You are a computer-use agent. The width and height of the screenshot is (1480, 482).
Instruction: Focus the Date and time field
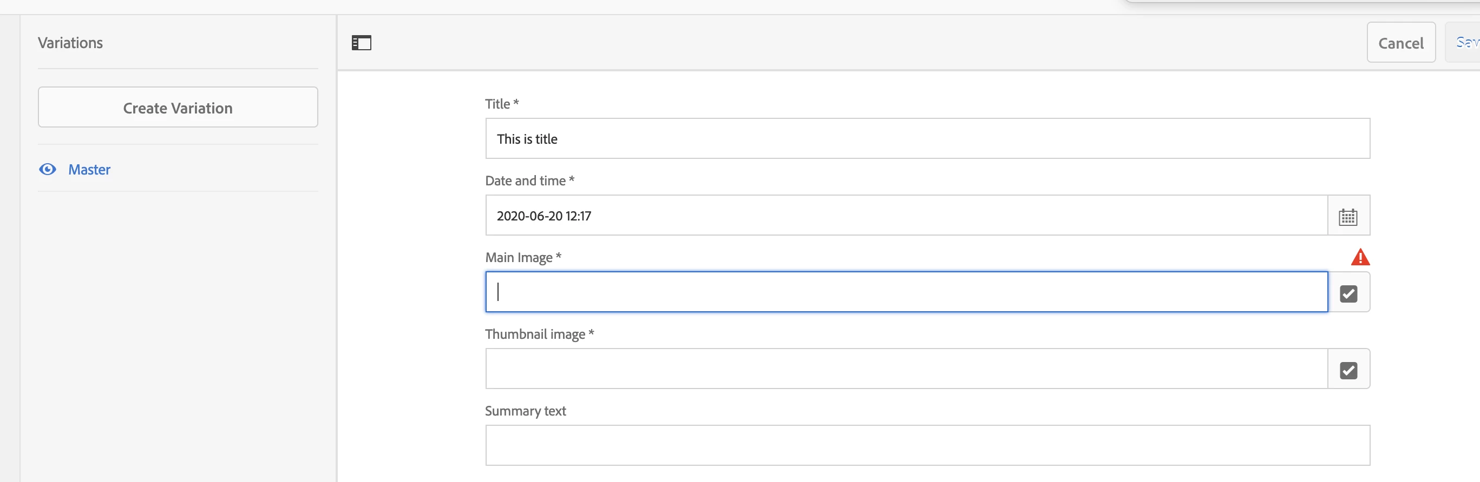(906, 216)
